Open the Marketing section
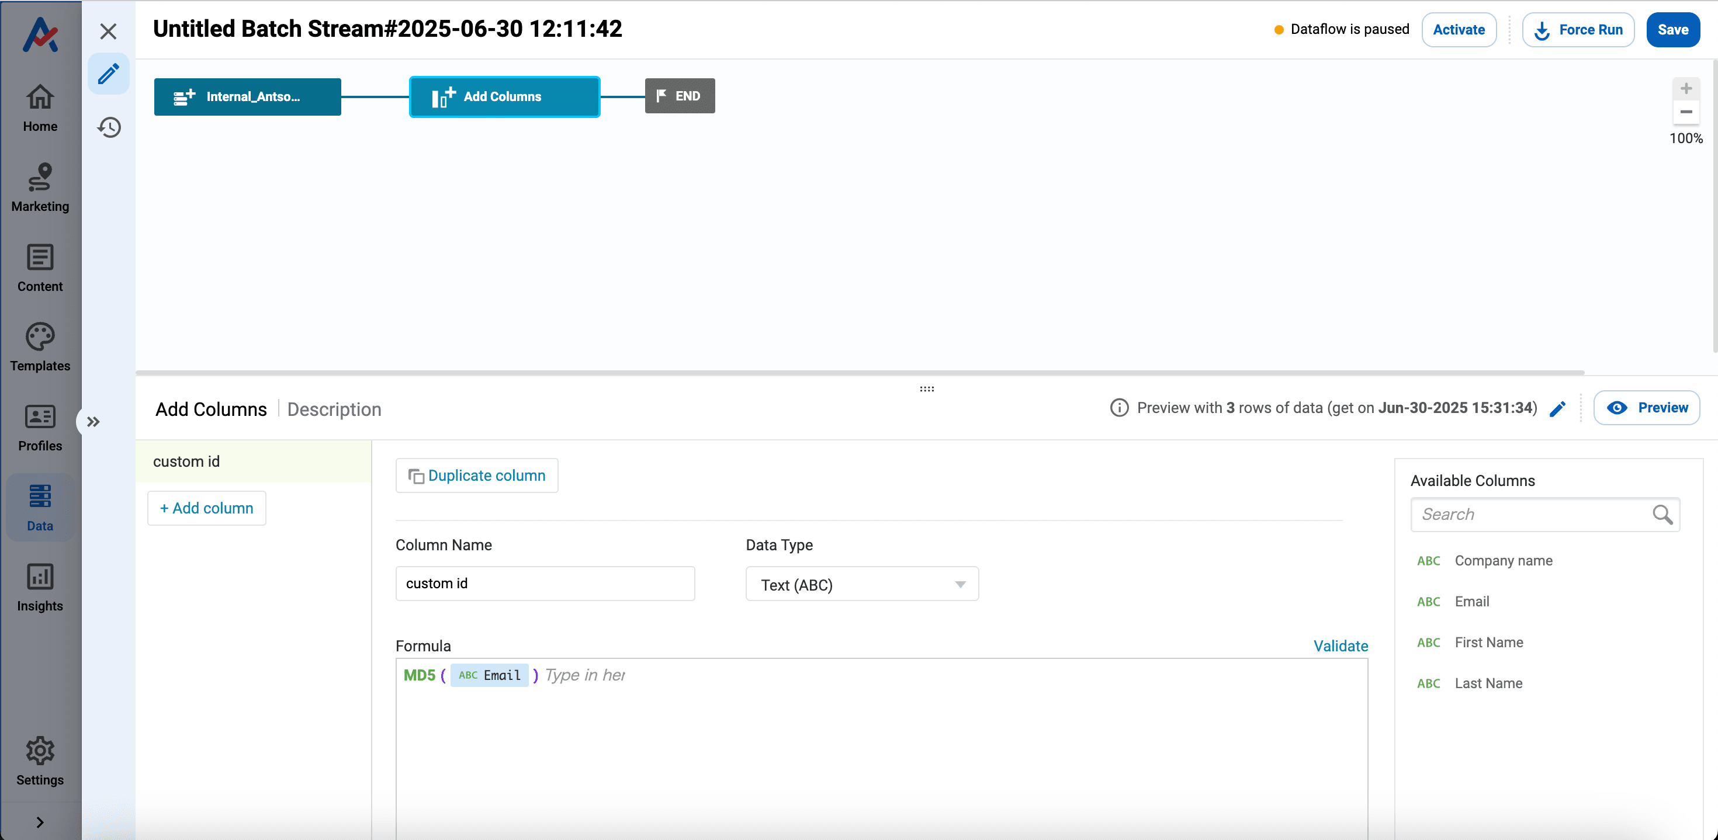 click(39, 189)
